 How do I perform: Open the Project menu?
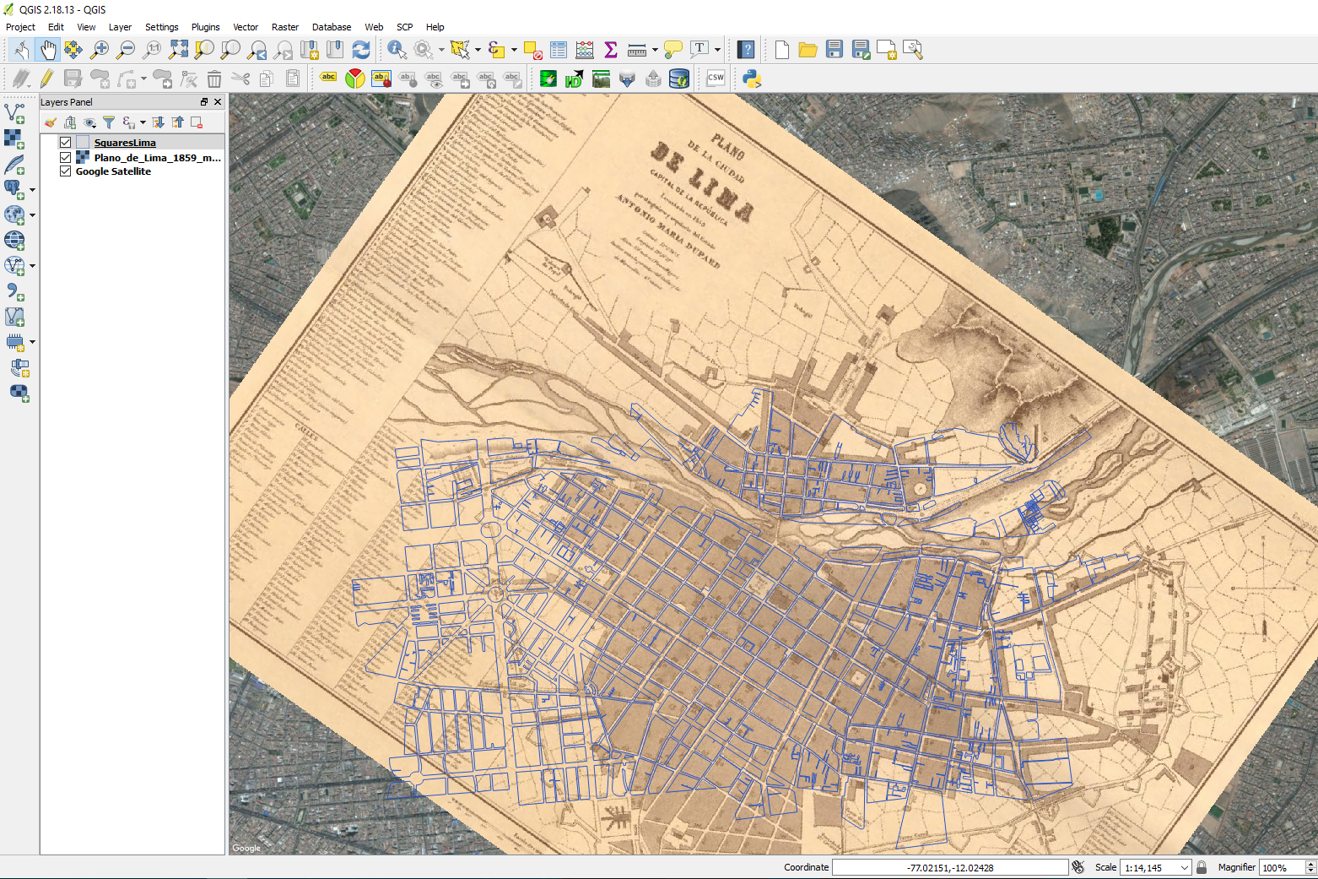click(20, 27)
